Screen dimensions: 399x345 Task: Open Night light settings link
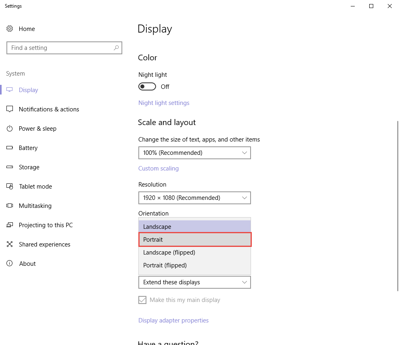pos(164,103)
